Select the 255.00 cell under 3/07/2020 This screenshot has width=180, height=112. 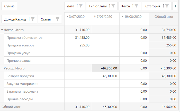(x=78, y=45)
